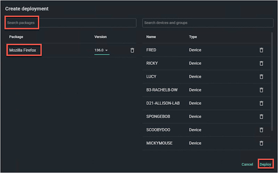Click the FRED device name

pyautogui.click(x=151, y=50)
